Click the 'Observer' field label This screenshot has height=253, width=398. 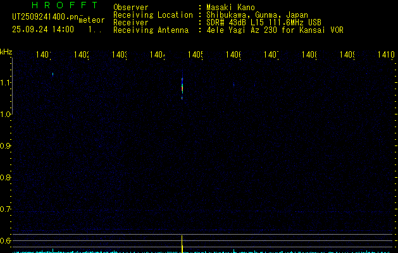pos(131,8)
